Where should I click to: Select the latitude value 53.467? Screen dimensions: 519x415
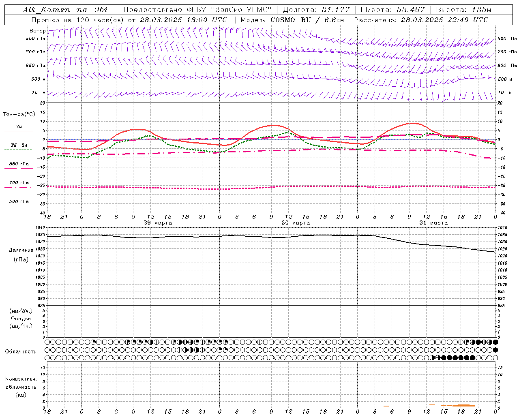coord(411,10)
